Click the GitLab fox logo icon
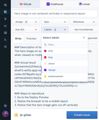99x120 pixels. (21, 4)
